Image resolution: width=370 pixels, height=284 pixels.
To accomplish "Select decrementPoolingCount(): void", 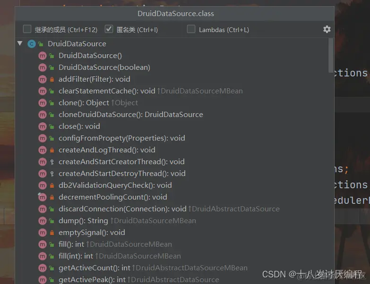I will 113,197.
